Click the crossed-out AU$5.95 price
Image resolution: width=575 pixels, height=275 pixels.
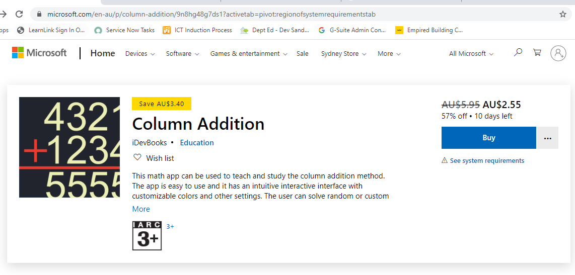pos(461,105)
